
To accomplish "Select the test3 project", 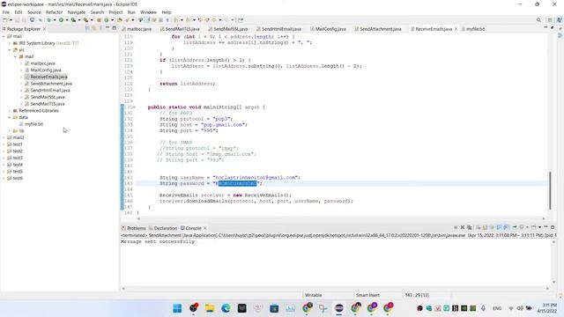I will [18, 158].
